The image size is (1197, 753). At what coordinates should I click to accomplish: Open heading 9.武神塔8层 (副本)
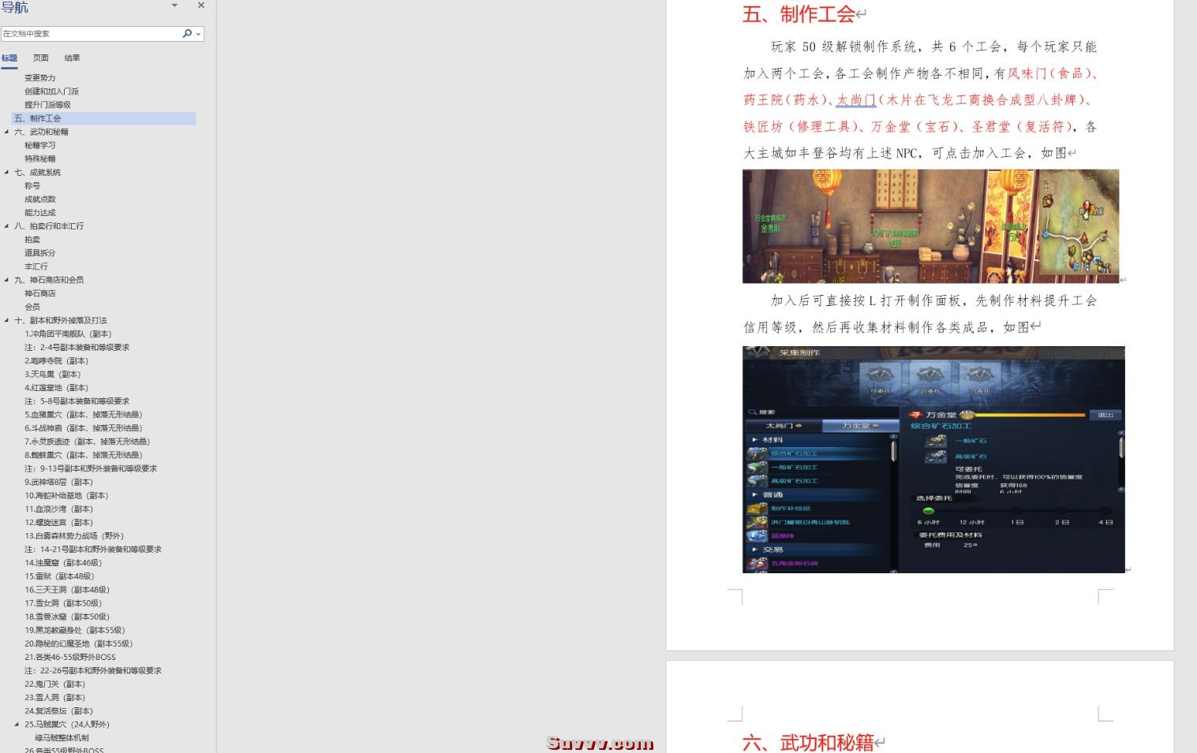58,482
